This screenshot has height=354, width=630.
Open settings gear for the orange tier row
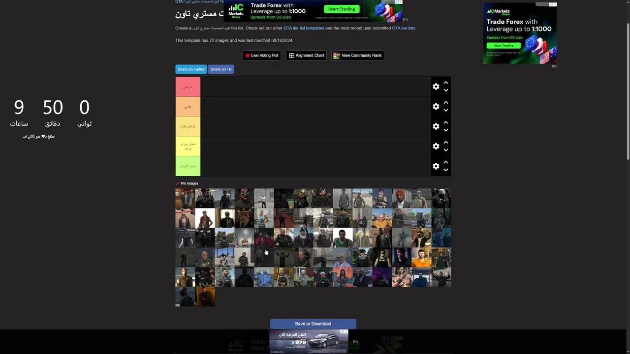(x=436, y=107)
